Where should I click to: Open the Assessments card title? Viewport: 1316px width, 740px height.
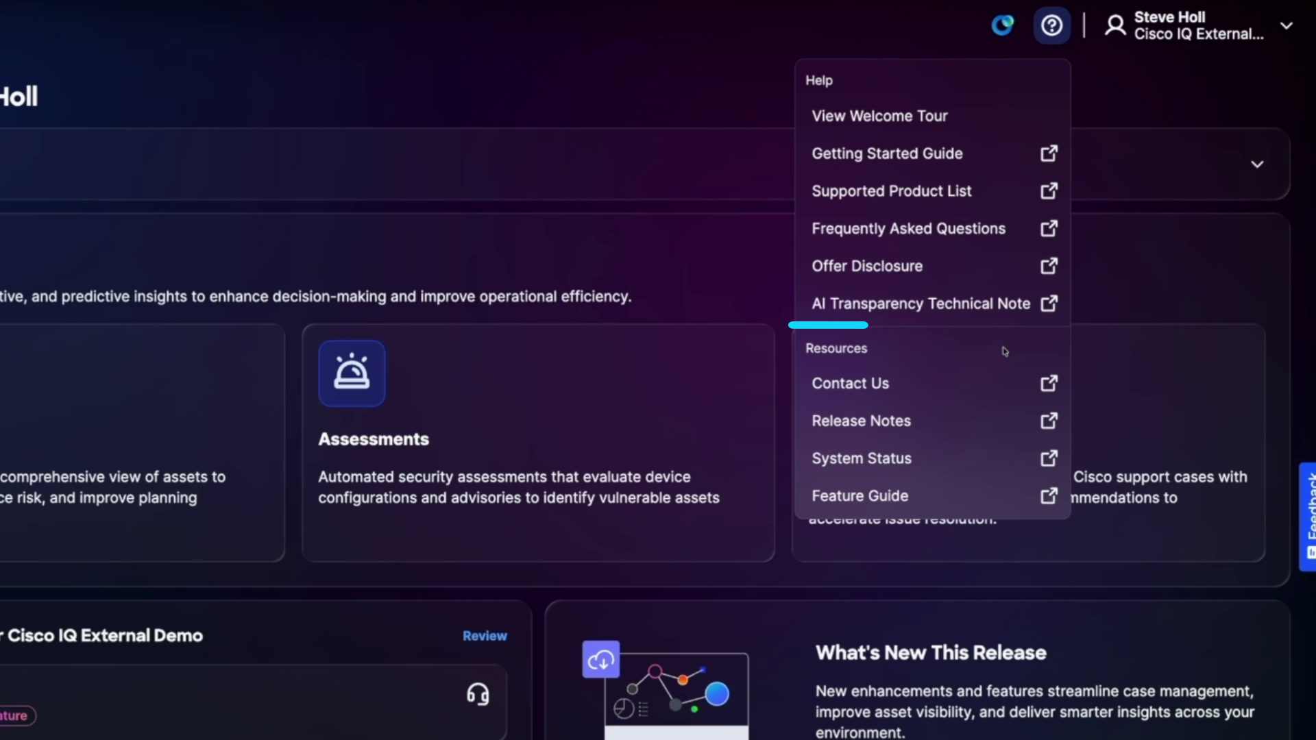[374, 439]
